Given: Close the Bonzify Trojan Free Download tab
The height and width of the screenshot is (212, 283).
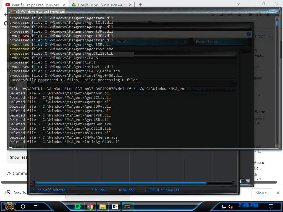Looking at the screenshot, I should (64, 5).
